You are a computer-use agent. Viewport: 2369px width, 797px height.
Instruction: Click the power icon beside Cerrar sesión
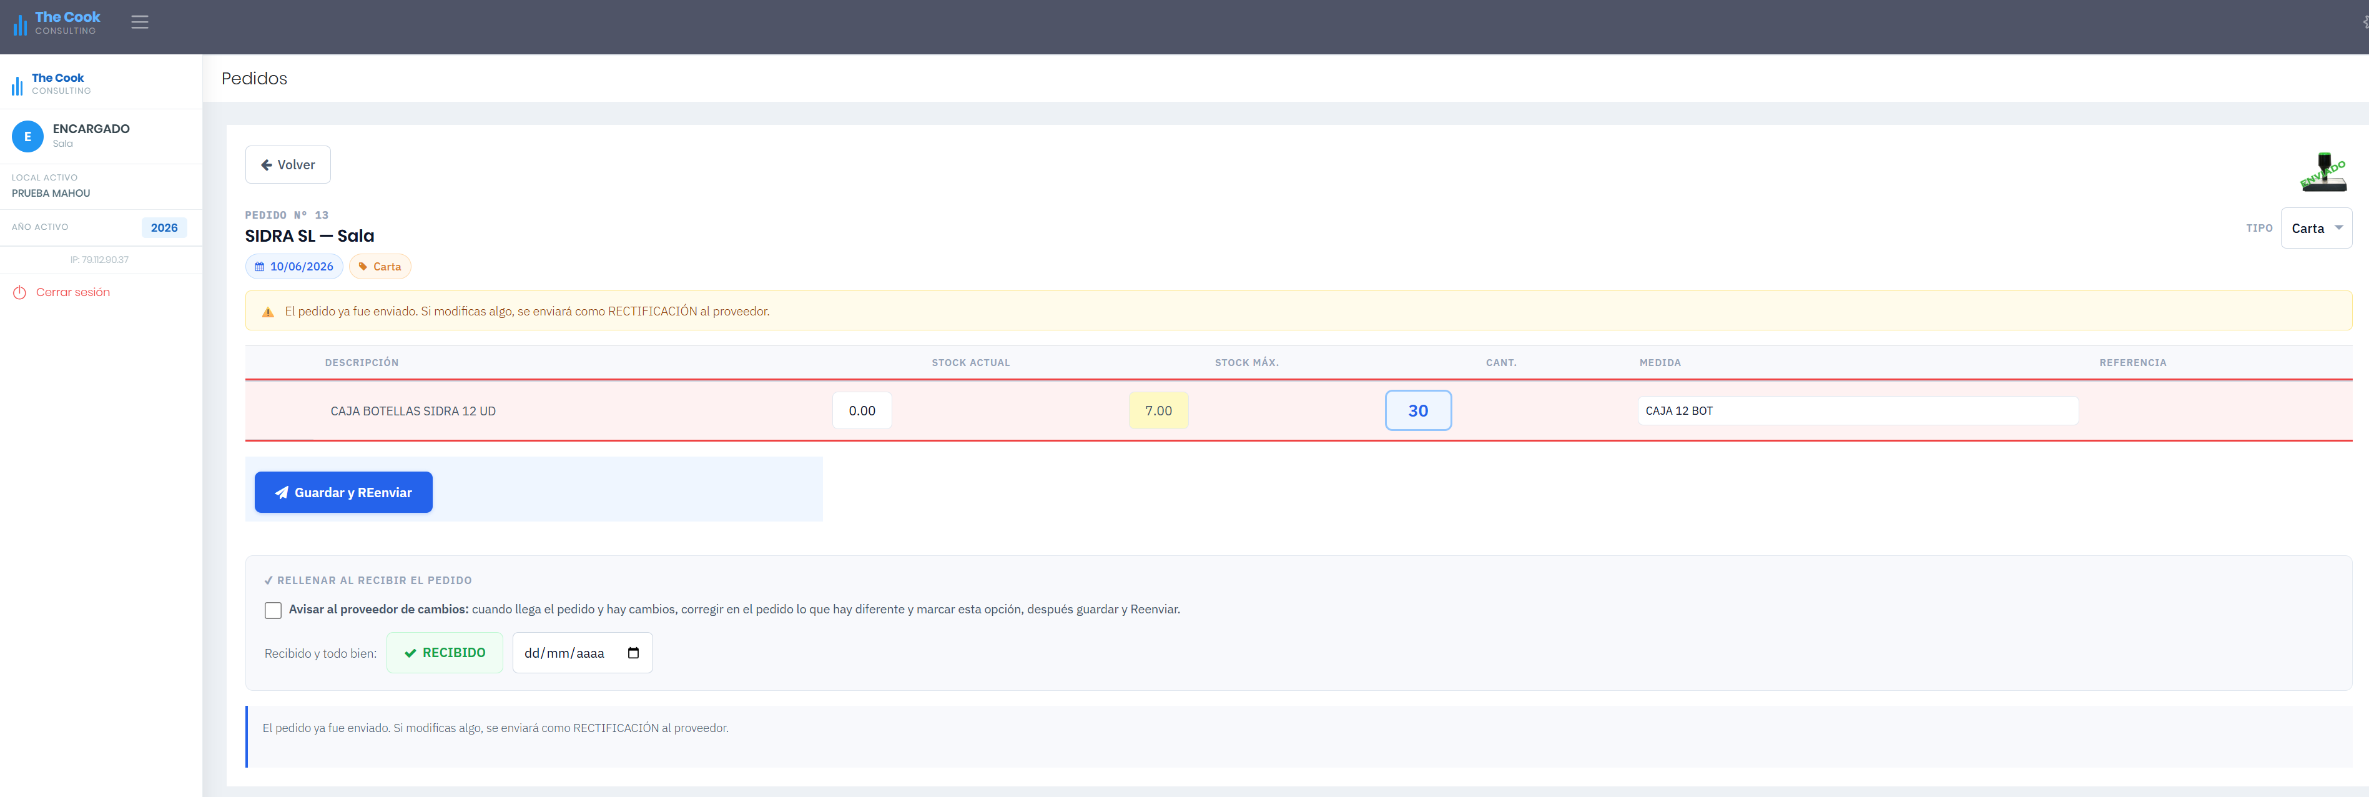[19, 293]
